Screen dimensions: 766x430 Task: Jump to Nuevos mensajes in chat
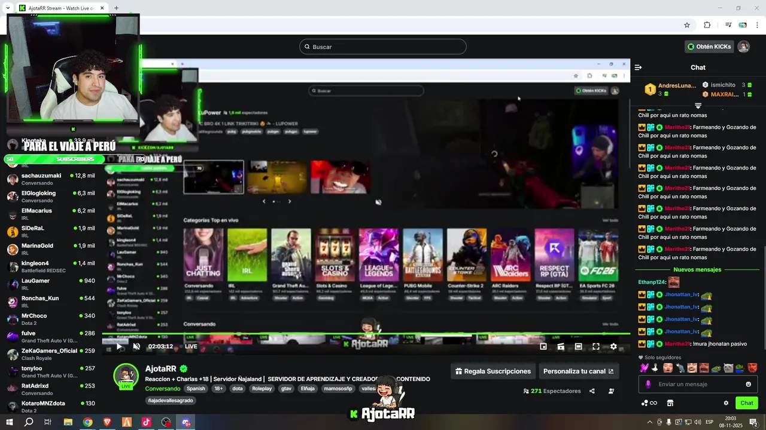[697, 270]
